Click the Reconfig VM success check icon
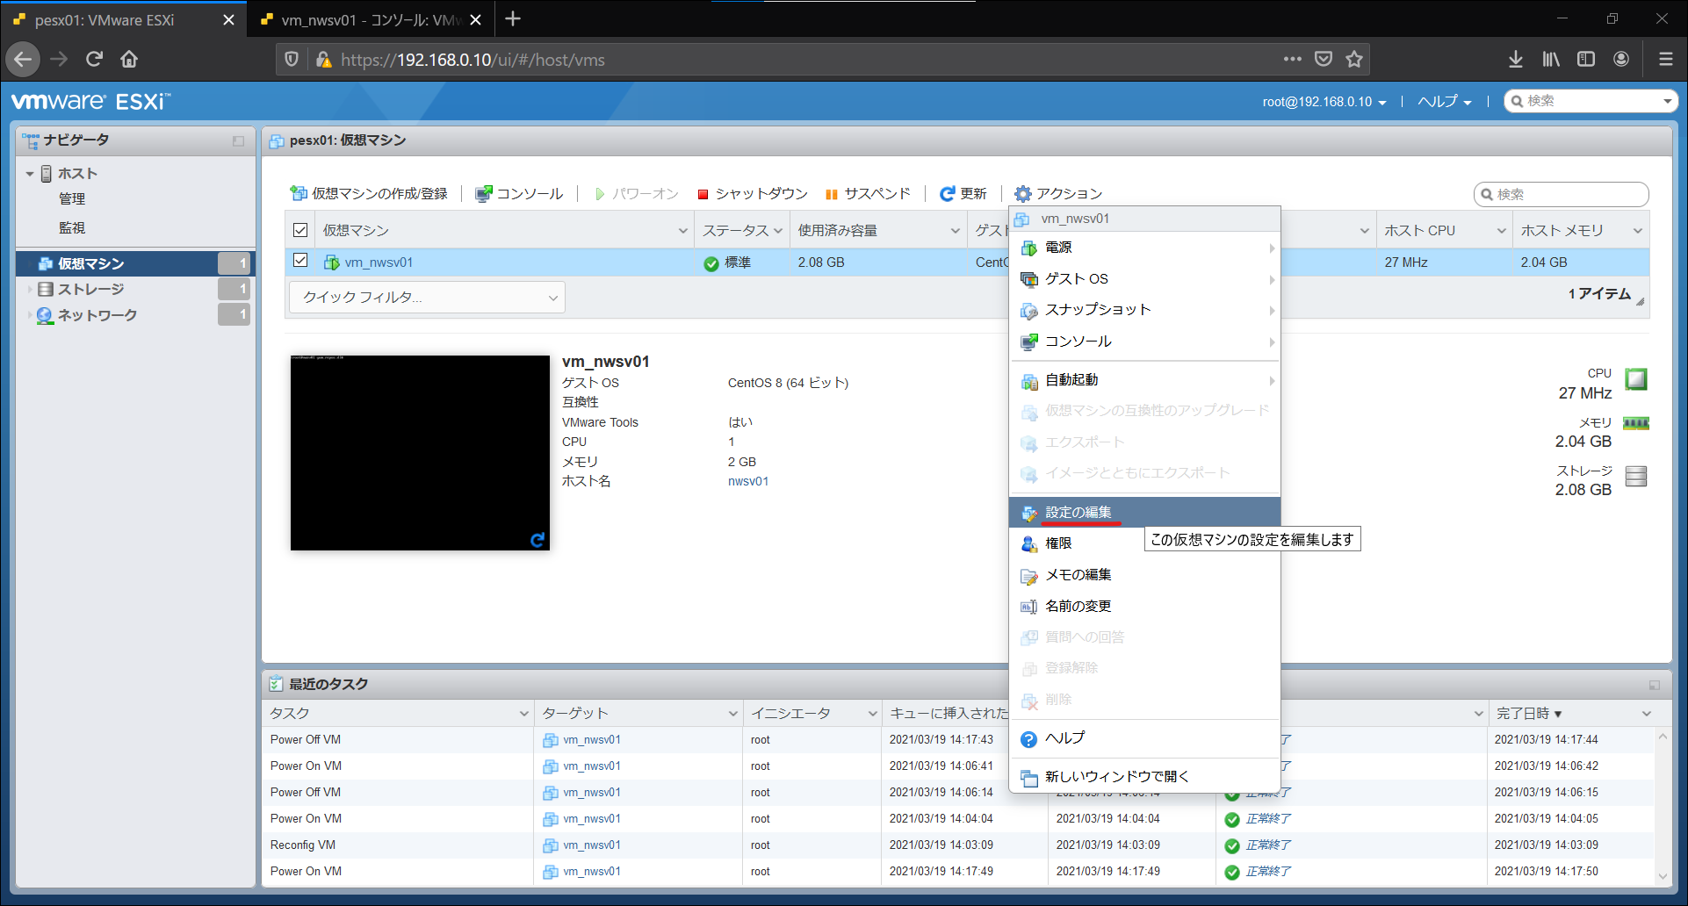1688x906 pixels. coord(1232,845)
